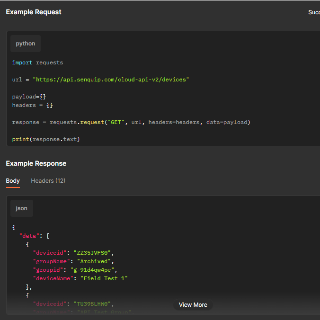Click the deviceid value "TU39BLHW0"
The image size is (320, 320).
pos(92,304)
